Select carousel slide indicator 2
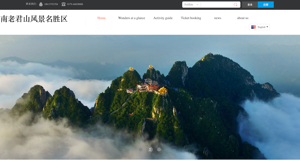Image resolution: width=300 pixels, height=167 pixels. click(150, 149)
